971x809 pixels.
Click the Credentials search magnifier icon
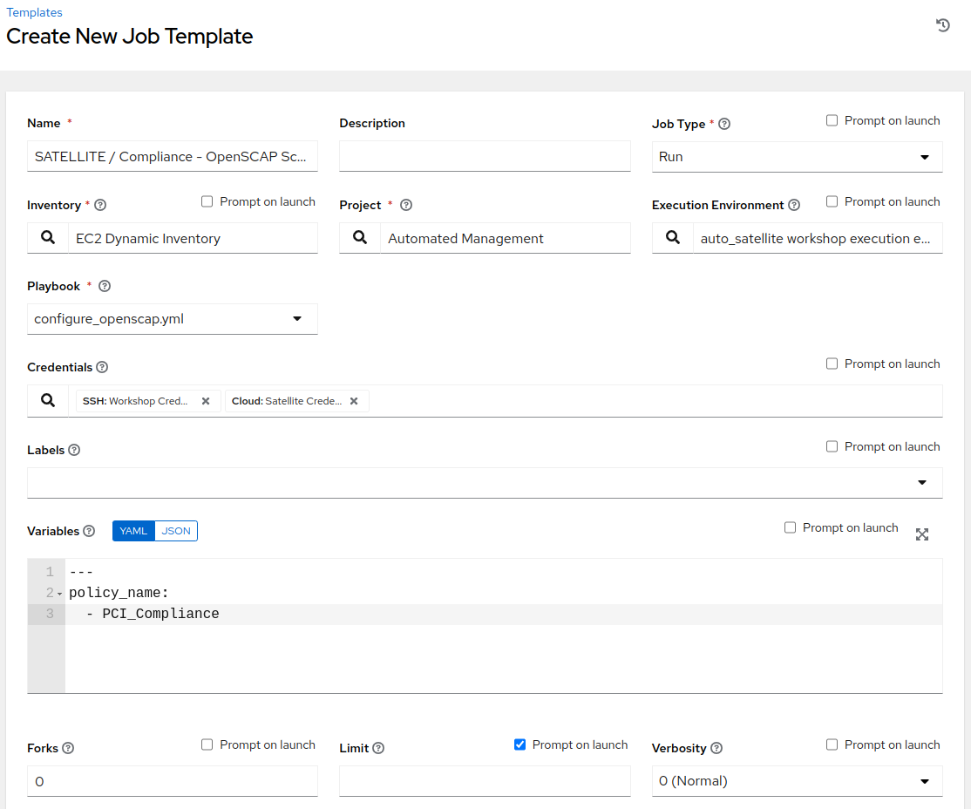(48, 401)
